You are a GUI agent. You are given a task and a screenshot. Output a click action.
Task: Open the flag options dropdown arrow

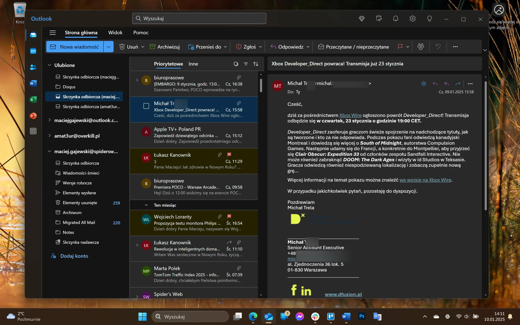[x=408, y=47]
